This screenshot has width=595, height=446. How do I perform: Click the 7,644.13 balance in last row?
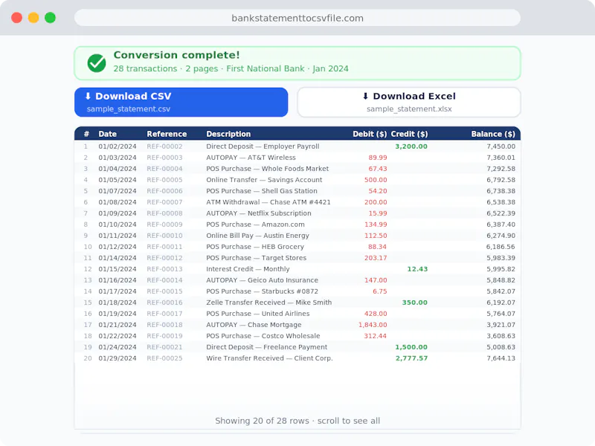pos(501,358)
